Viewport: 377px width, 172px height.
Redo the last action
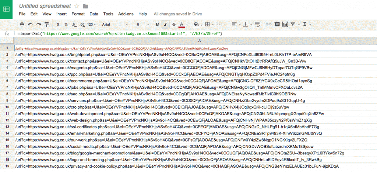coord(38,25)
